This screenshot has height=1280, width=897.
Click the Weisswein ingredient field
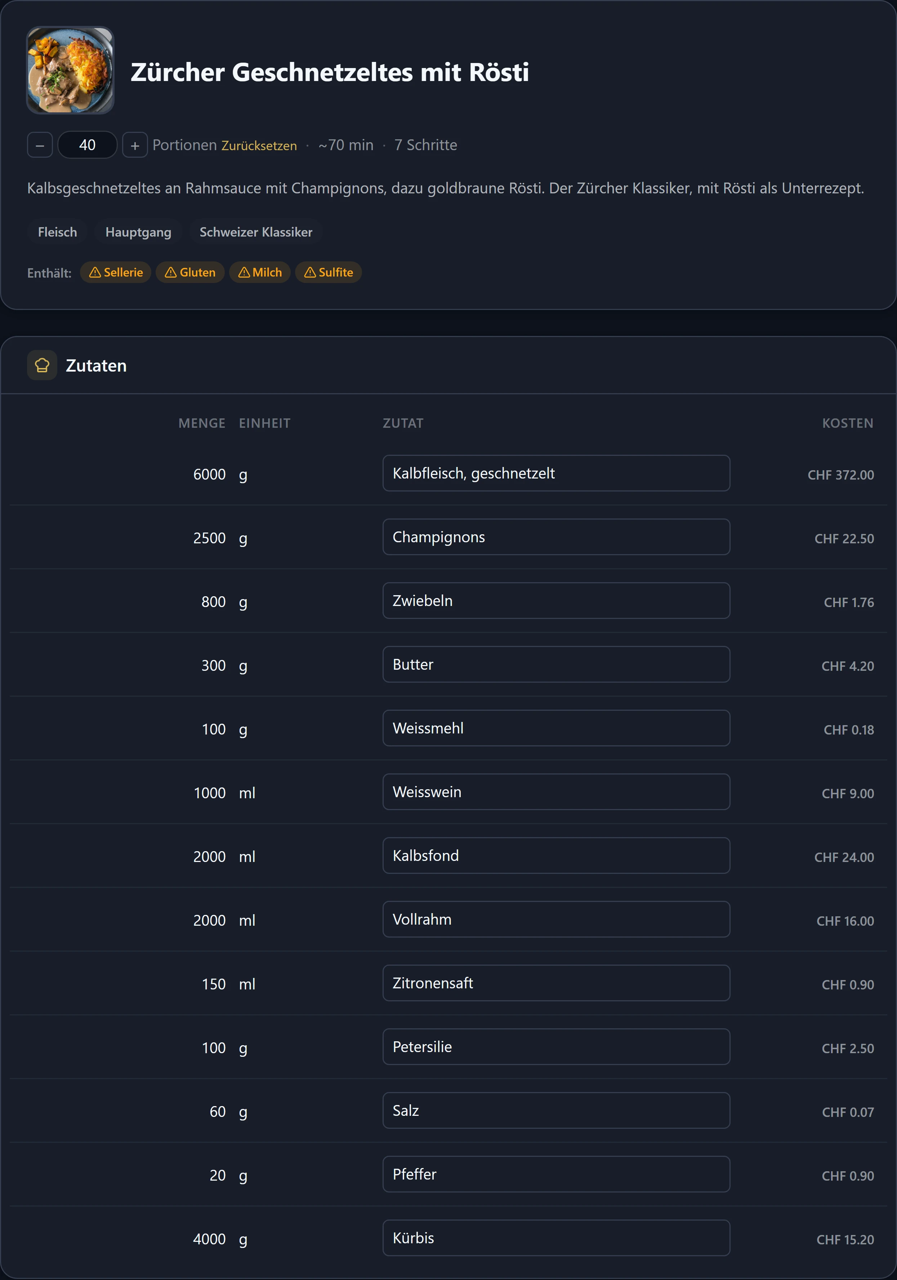[x=556, y=792]
